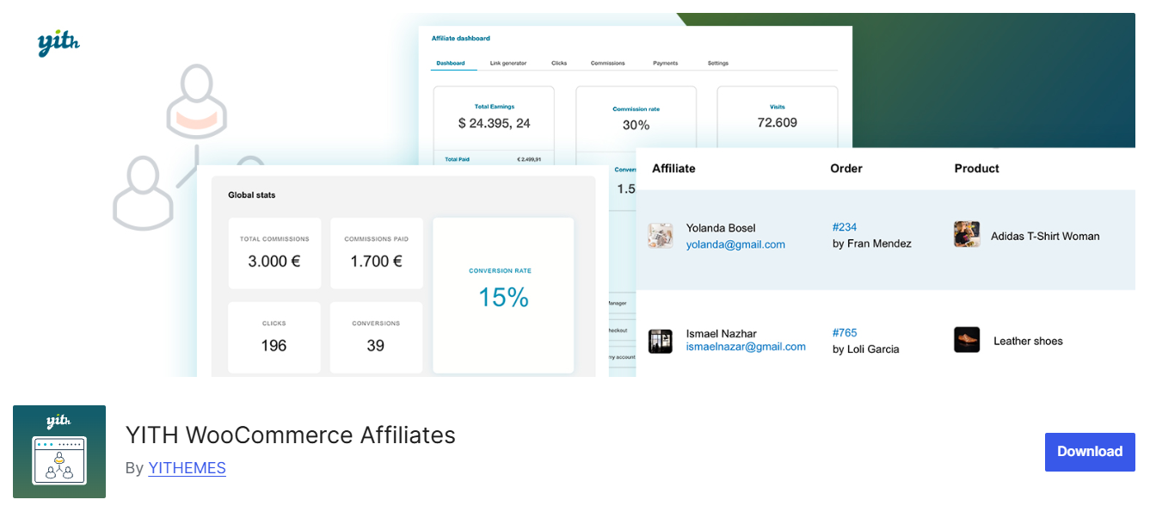The height and width of the screenshot is (512, 1150).
Task: Click the Leather shoes product name
Action: point(1028,342)
